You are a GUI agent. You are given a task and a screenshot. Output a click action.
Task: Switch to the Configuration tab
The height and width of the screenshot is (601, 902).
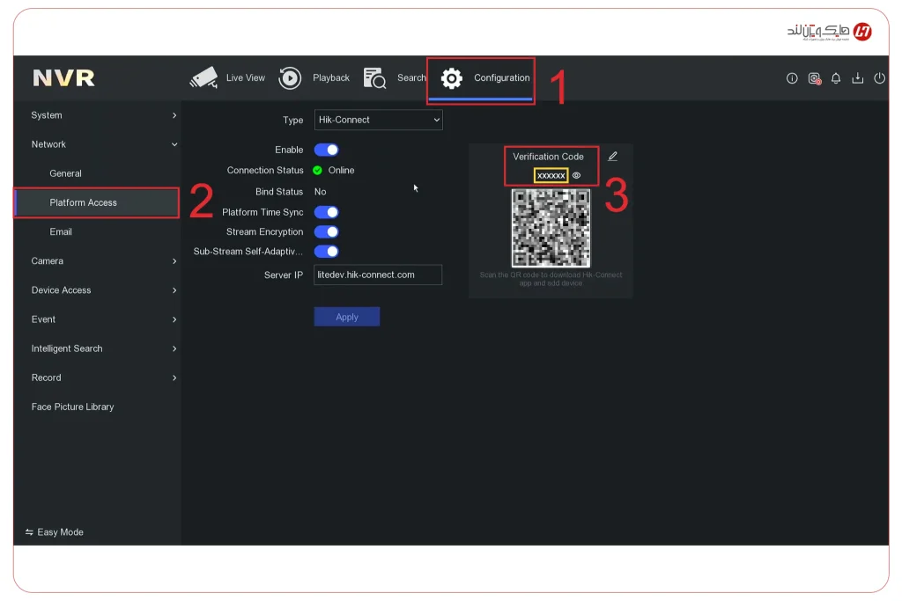point(480,77)
